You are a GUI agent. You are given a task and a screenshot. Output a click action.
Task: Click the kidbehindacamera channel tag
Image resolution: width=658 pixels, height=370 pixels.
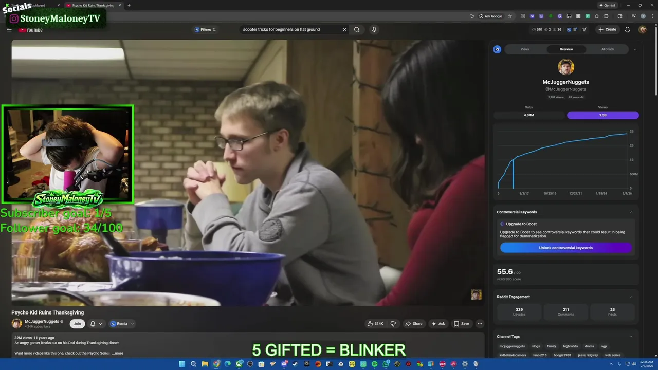click(513, 355)
